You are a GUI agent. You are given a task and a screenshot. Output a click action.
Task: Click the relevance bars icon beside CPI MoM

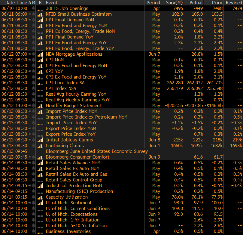40,60
